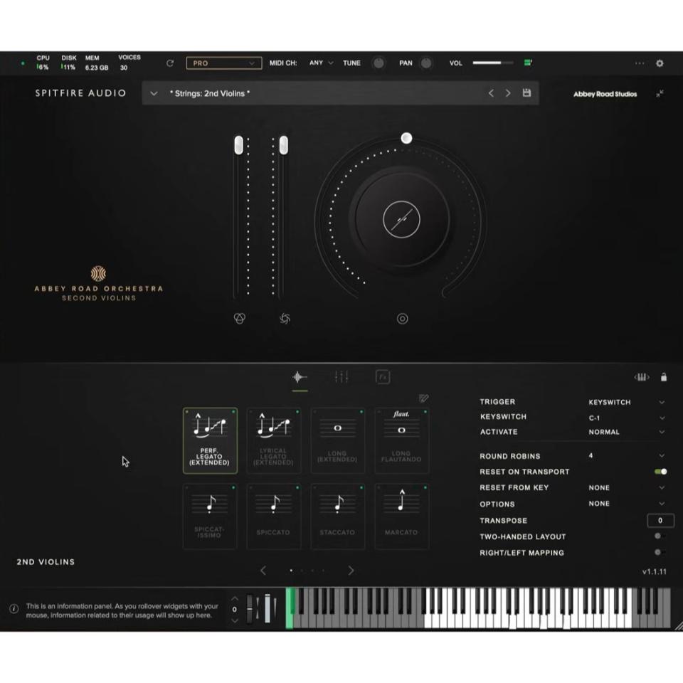Image resolution: width=683 pixels, height=683 pixels.
Task: Click the MEM 6.23 GB readout
Action: click(x=96, y=63)
